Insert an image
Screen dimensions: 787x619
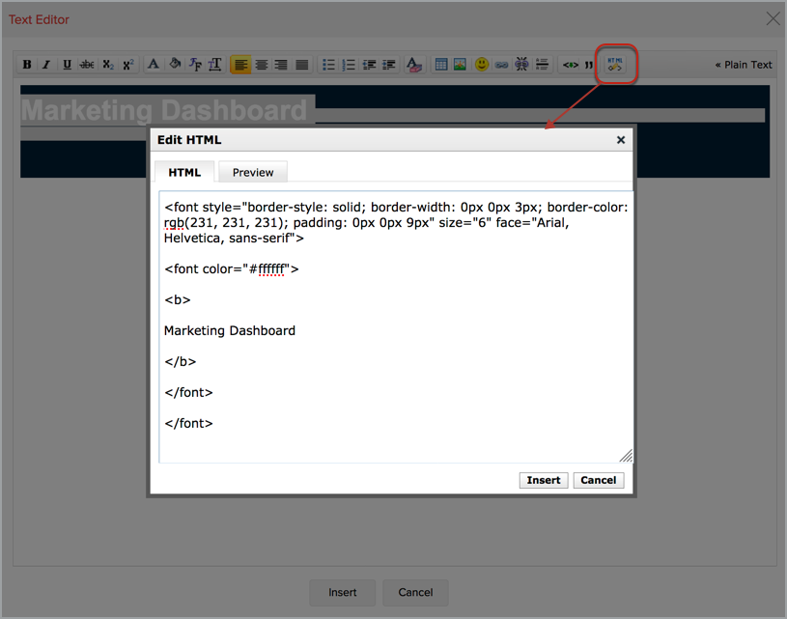[460, 65]
